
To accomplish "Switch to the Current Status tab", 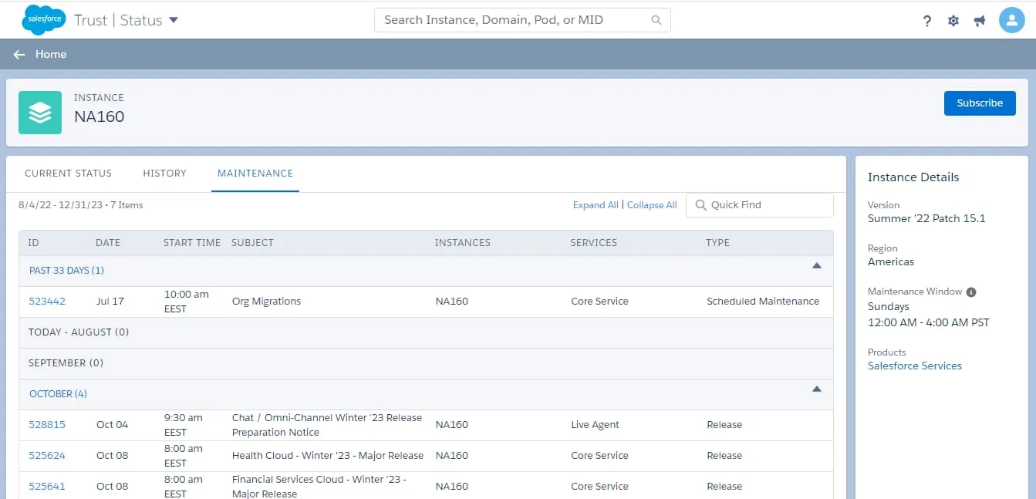I will click(x=68, y=174).
